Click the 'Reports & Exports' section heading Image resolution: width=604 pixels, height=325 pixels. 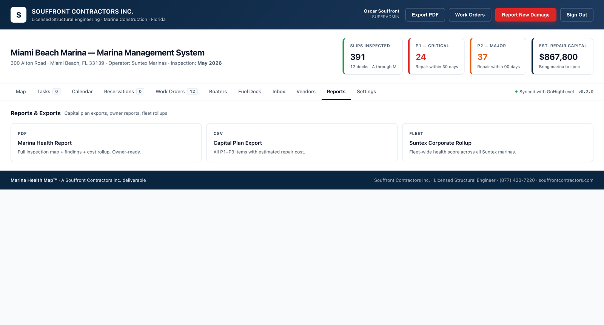point(35,113)
